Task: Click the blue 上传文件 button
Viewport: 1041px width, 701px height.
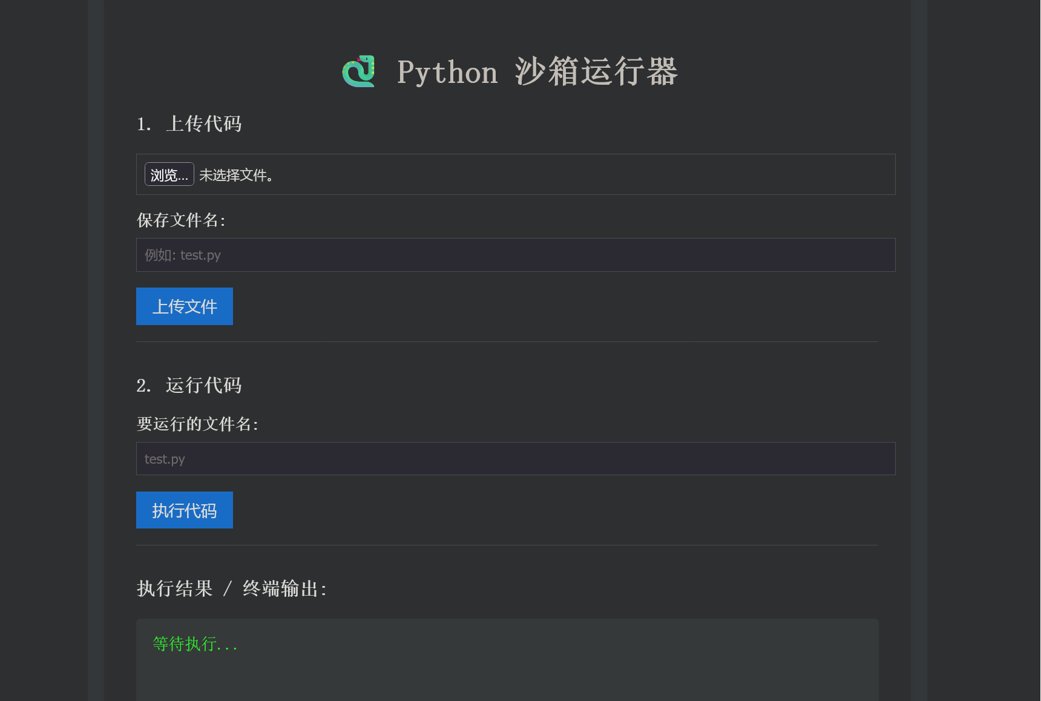Action: pos(185,306)
